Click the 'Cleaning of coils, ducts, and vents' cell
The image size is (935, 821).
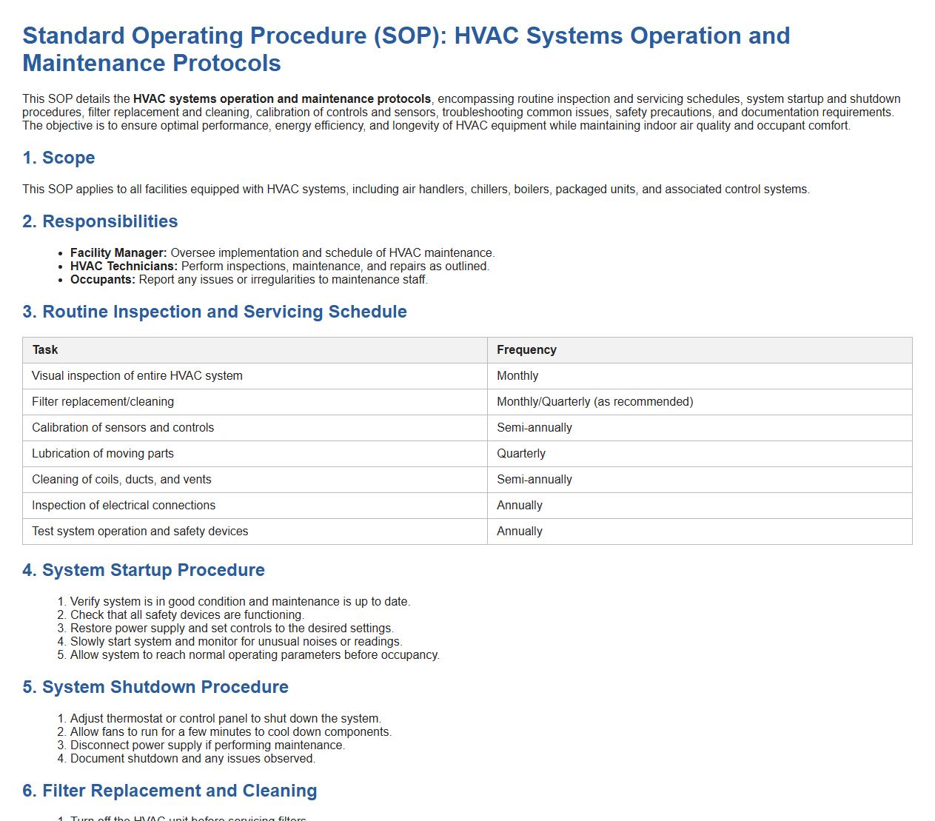click(x=121, y=480)
